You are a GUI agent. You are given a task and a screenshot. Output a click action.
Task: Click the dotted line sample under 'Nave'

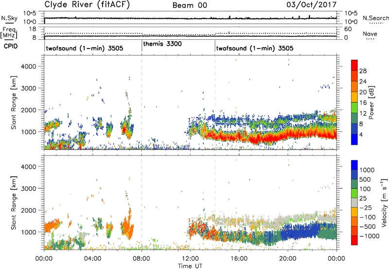coord(370,39)
